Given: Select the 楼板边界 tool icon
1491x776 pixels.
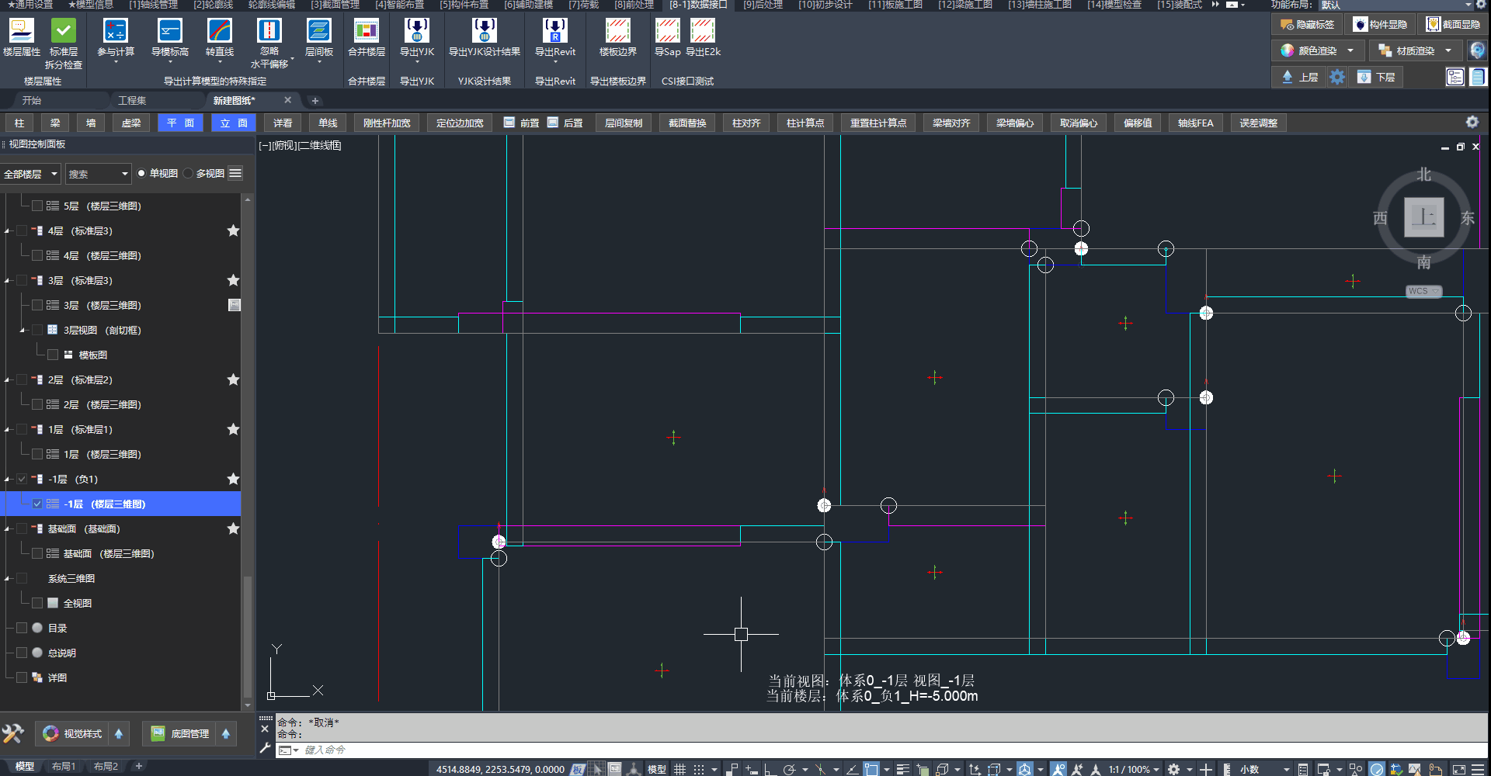Looking at the screenshot, I should (x=617, y=31).
